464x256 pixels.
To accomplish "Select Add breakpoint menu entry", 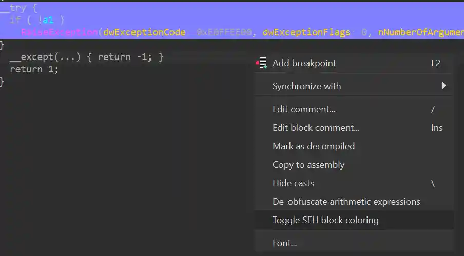I will point(304,63).
